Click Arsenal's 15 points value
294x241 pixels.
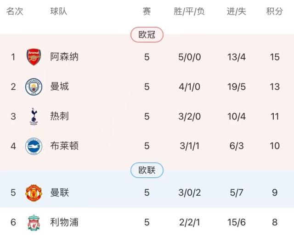[275, 57]
